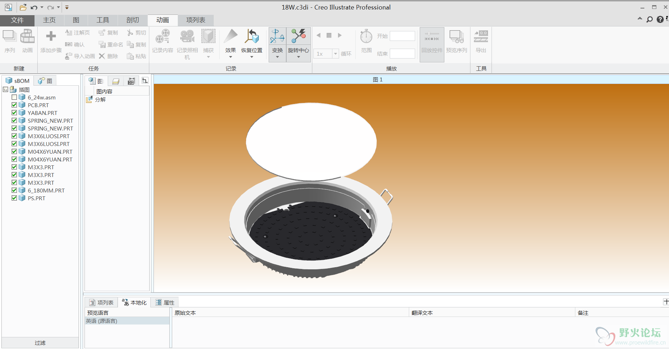Collapse the 插图 tree node

click(x=6, y=90)
